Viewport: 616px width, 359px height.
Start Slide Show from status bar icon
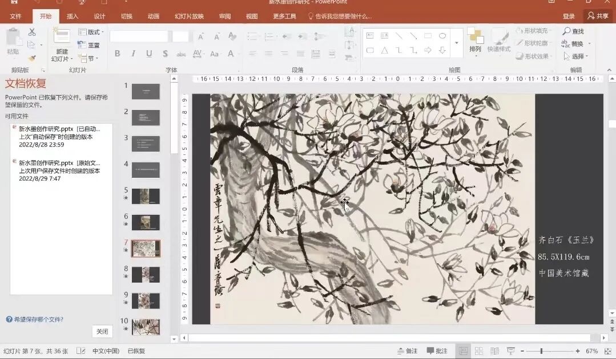511,351
